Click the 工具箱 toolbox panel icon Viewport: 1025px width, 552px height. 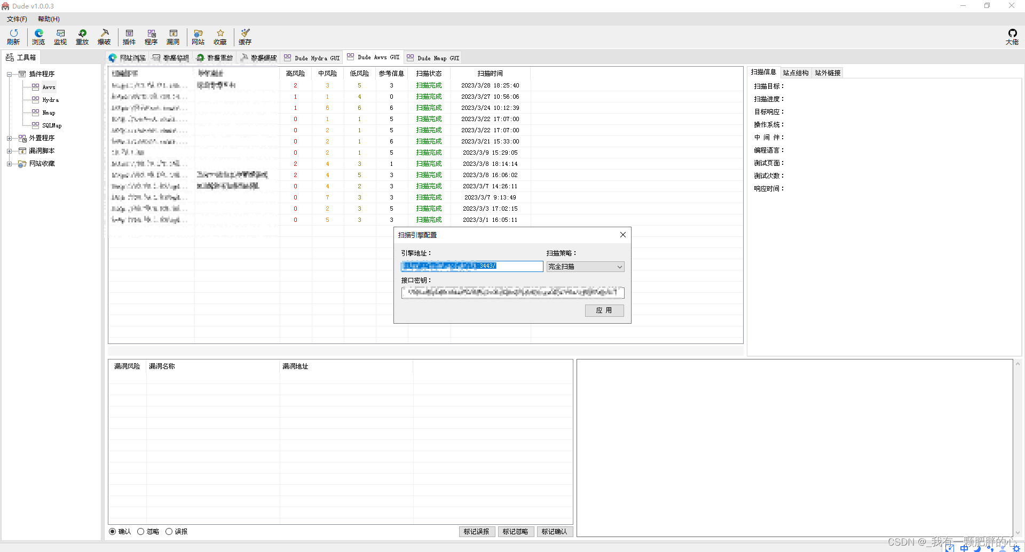point(10,58)
